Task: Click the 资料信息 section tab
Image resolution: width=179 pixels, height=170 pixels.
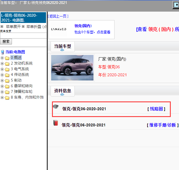Action: coord(63,91)
